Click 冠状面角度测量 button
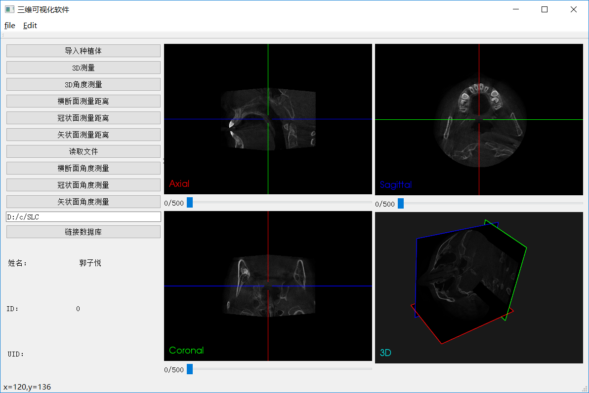The height and width of the screenshot is (393, 589). (84, 185)
